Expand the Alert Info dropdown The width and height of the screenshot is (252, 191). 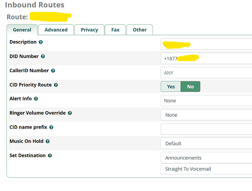tap(206, 100)
